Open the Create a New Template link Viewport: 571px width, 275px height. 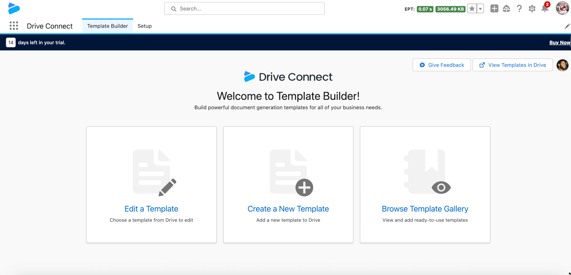(x=288, y=209)
